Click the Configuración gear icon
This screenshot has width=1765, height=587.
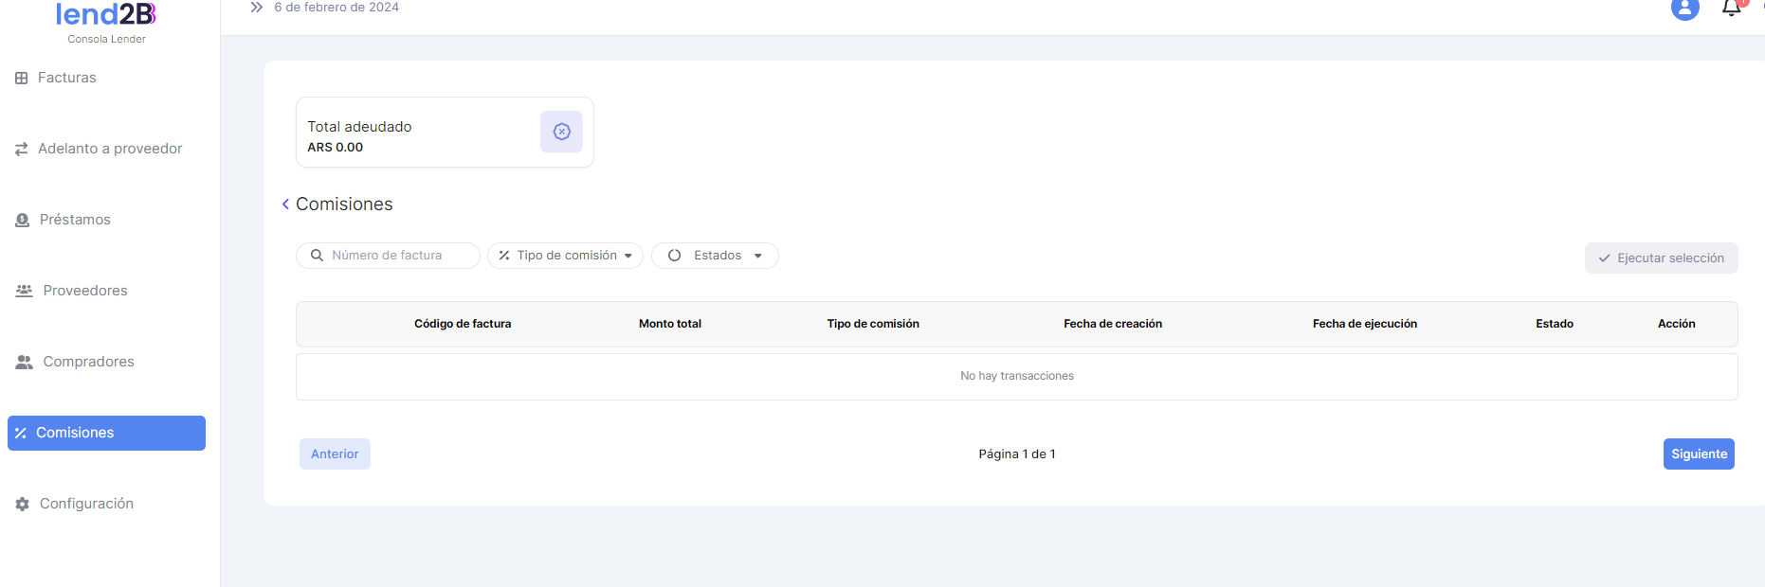click(23, 505)
